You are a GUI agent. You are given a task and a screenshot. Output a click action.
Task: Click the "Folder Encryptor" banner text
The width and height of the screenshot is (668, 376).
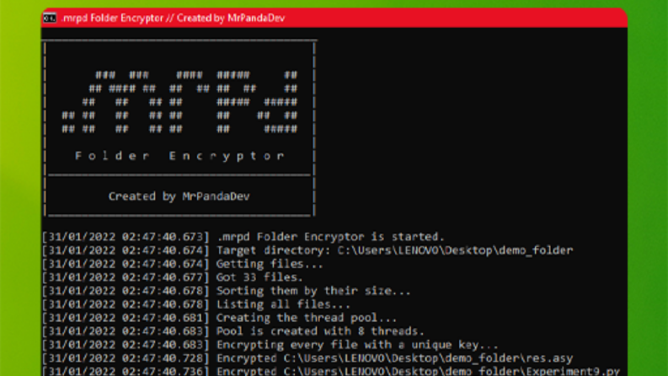[x=179, y=156]
